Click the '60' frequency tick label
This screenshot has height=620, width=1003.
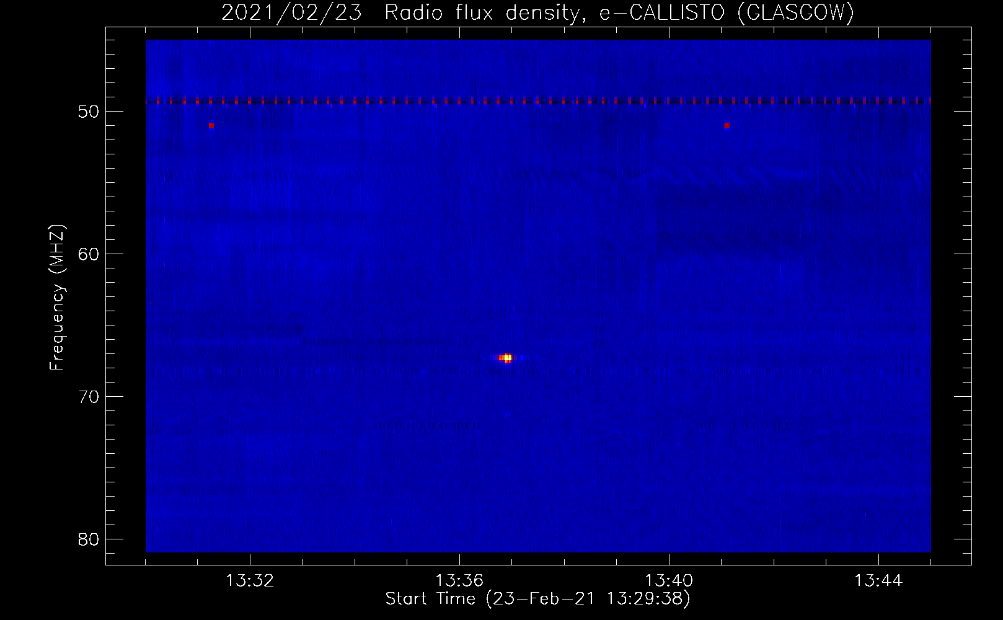point(89,254)
